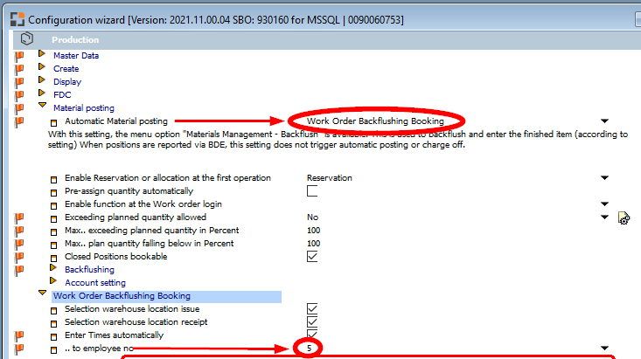
Task: Click the cube icon beside Production header
Action: pos(26,39)
